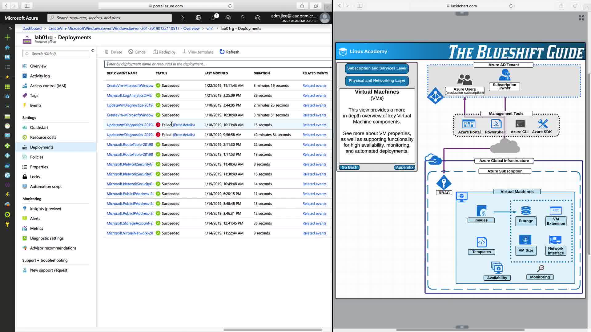Open Activity log menu item
The image size is (591, 332).
point(40,76)
